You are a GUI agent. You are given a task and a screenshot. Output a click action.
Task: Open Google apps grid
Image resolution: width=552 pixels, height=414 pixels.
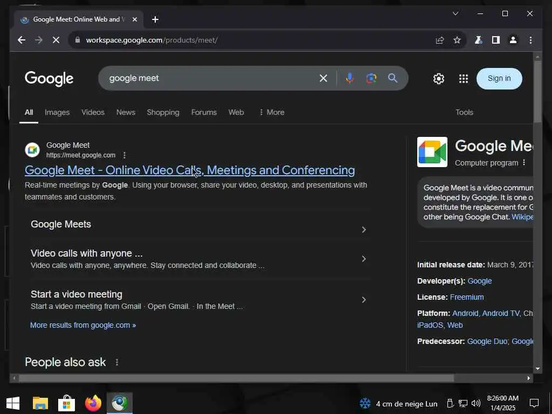pos(463,79)
